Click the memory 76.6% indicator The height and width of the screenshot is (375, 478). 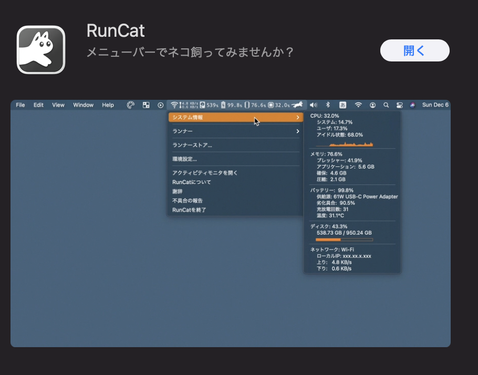point(255,105)
